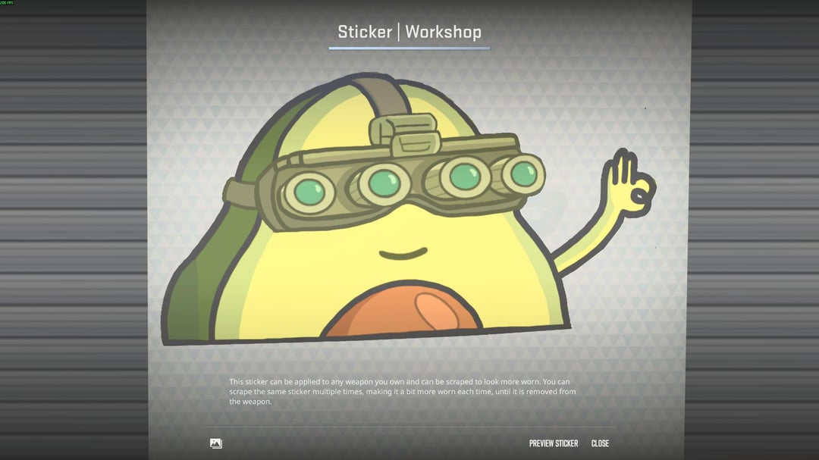Click the leftmost green goggle lens
The height and width of the screenshot is (460, 819).
[310, 190]
